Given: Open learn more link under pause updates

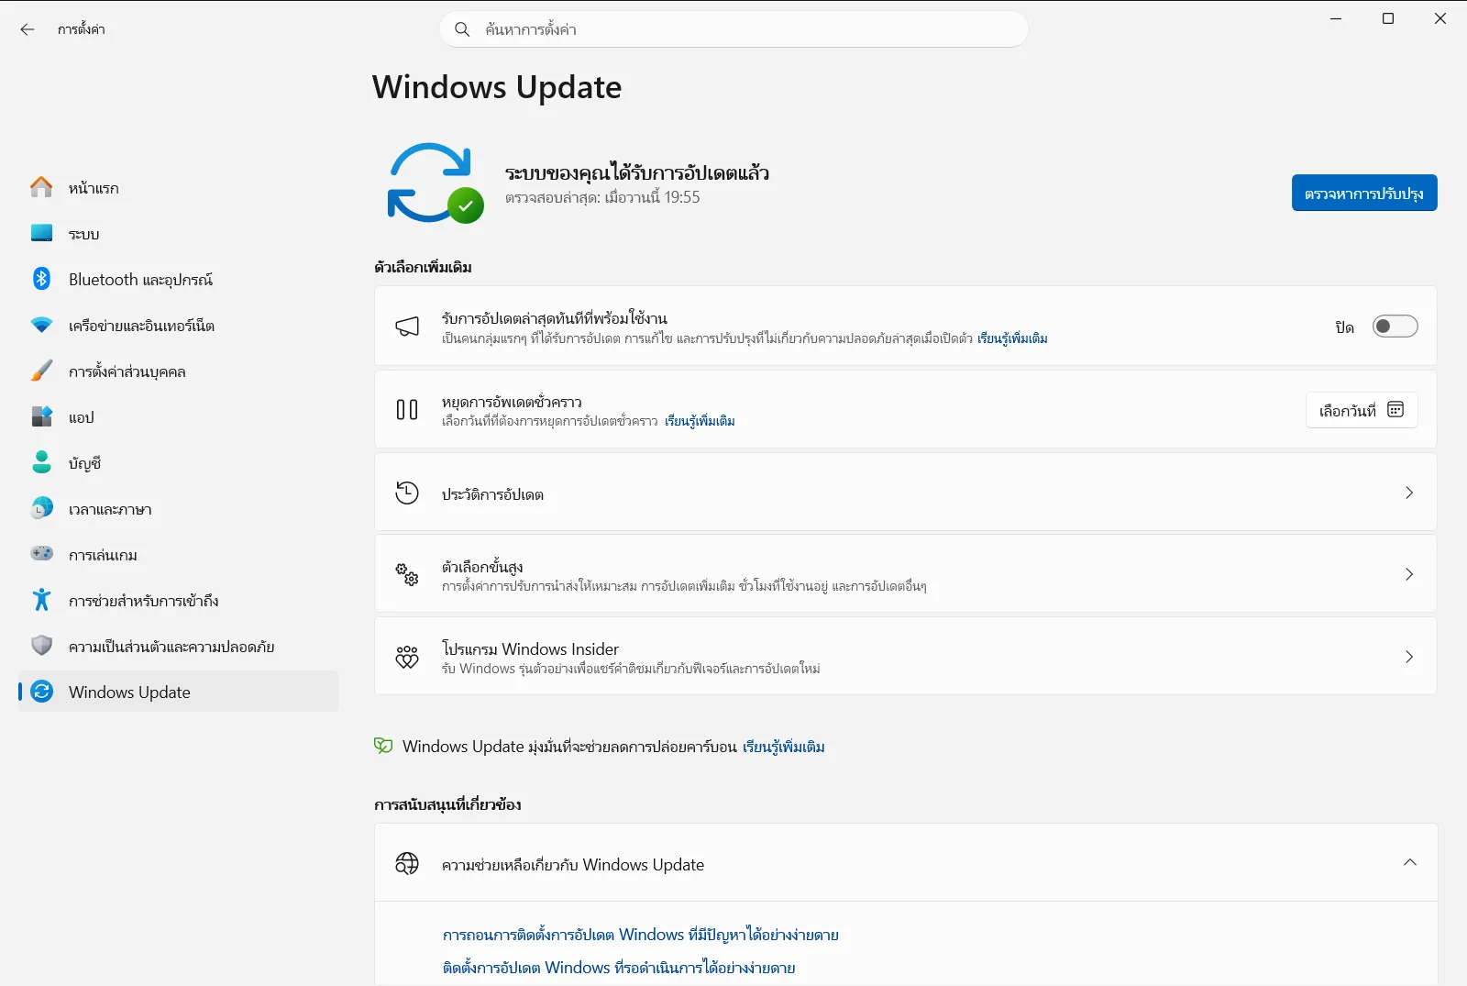Looking at the screenshot, I should (x=700, y=421).
